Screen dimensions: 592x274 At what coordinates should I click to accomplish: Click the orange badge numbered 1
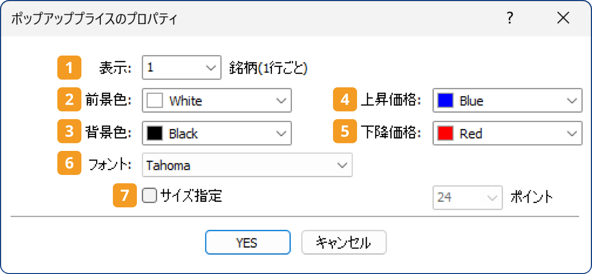[x=69, y=68]
